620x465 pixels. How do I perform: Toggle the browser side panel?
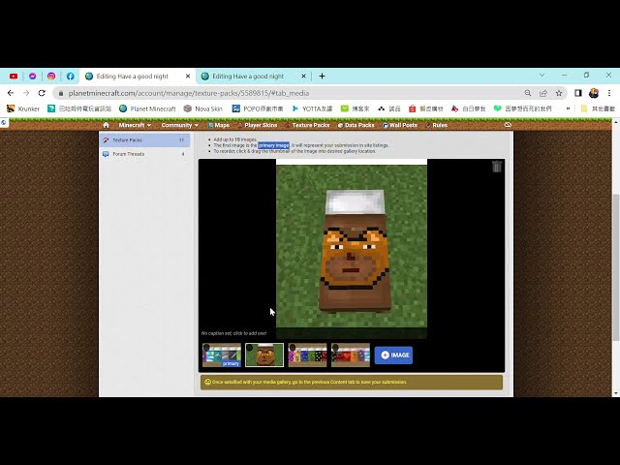coord(578,93)
